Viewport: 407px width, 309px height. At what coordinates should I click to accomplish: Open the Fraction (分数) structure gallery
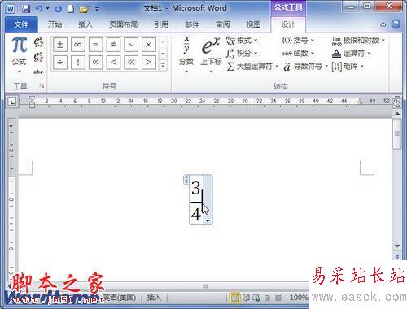(x=186, y=54)
